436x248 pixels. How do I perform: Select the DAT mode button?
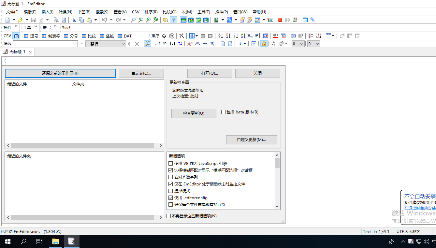point(125,36)
